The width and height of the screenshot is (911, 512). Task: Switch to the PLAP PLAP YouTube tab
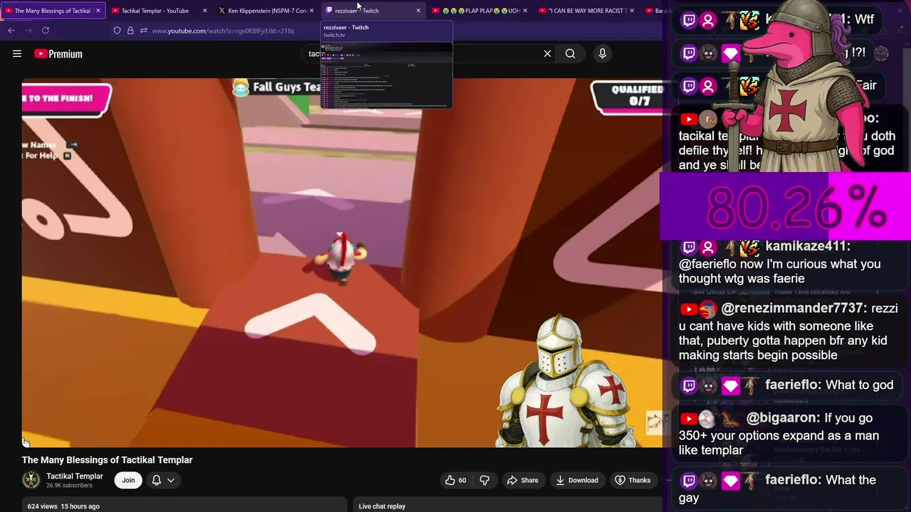(481, 11)
